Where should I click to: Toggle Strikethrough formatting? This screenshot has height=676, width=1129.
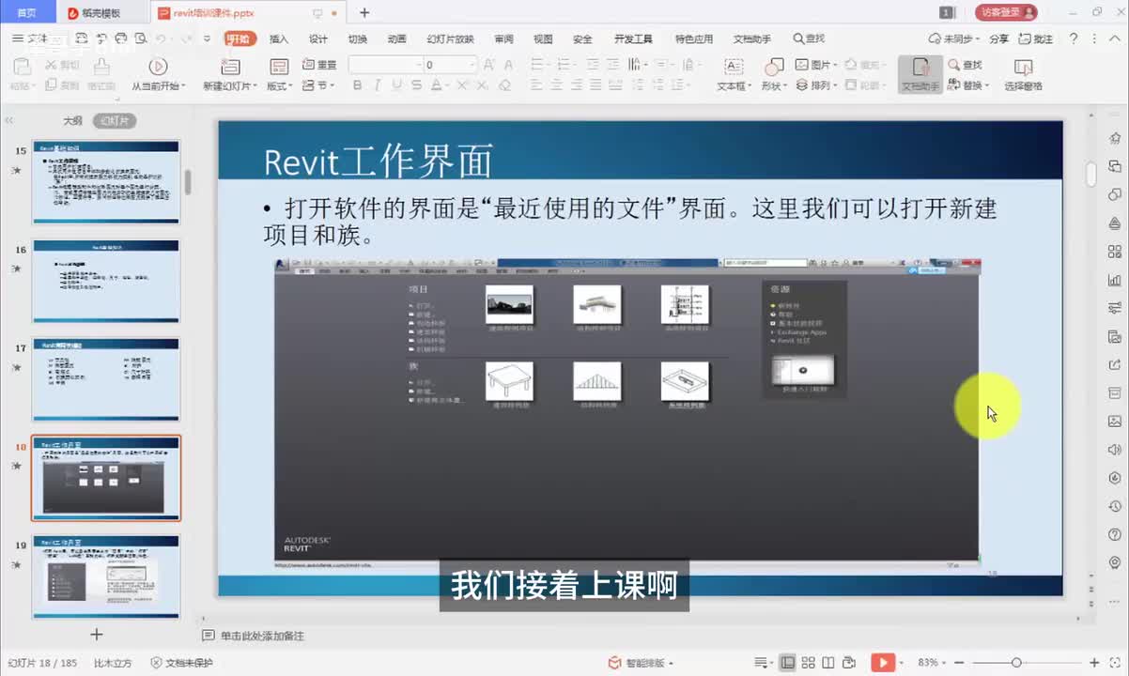(416, 84)
